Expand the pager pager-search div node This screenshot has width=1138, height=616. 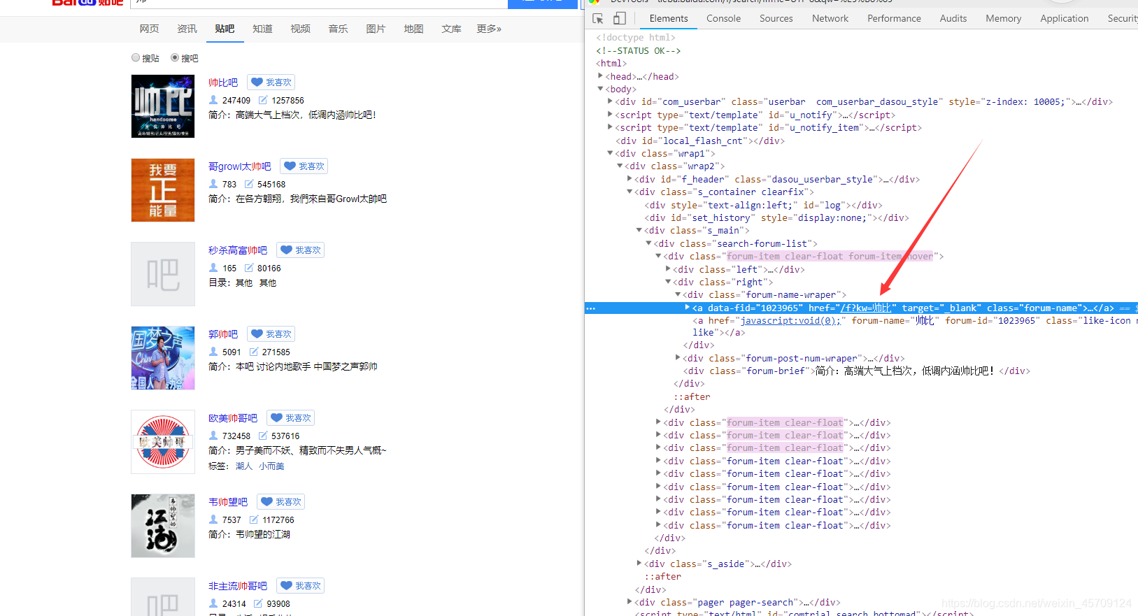pos(629,602)
